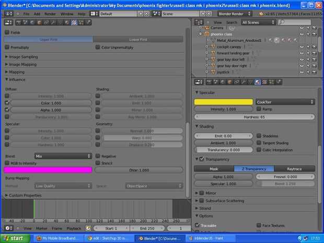This screenshot has height=243, width=324.
Task: Add a new screen layout next to Default
Action: (x=141, y=14)
